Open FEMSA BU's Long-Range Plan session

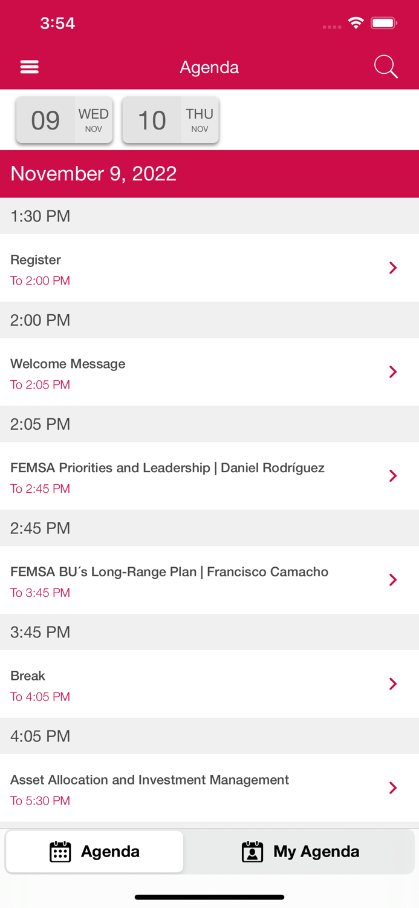click(x=169, y=572)
